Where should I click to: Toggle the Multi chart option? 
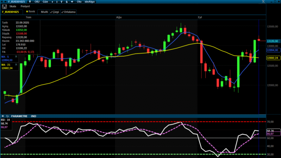[44, 12]
